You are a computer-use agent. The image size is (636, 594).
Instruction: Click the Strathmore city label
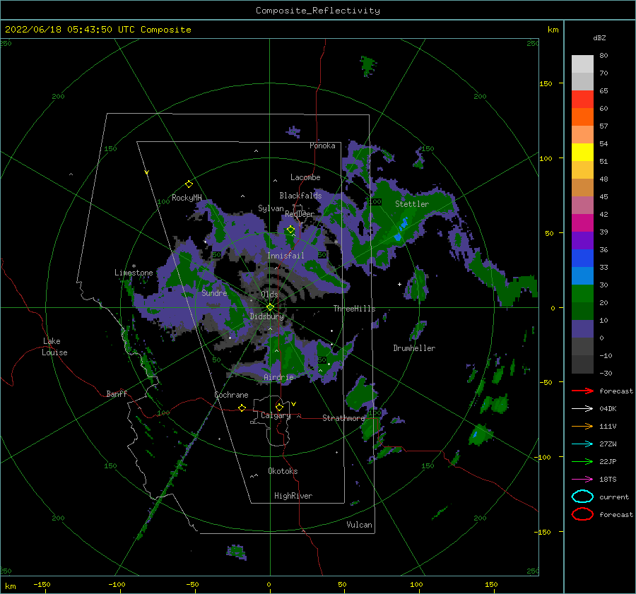click(x=343, y=418)
